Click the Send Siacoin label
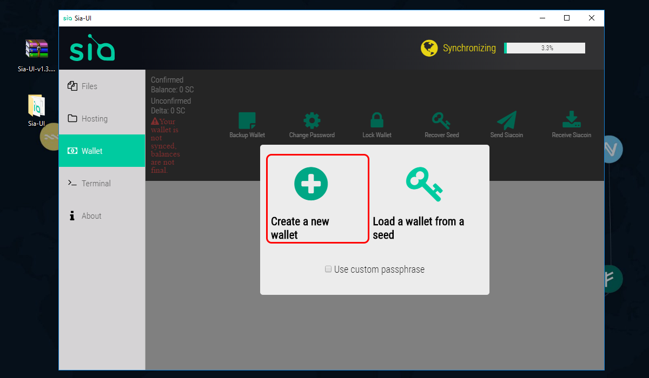This screenshot has width=649, height=378. tap(507, 135)
